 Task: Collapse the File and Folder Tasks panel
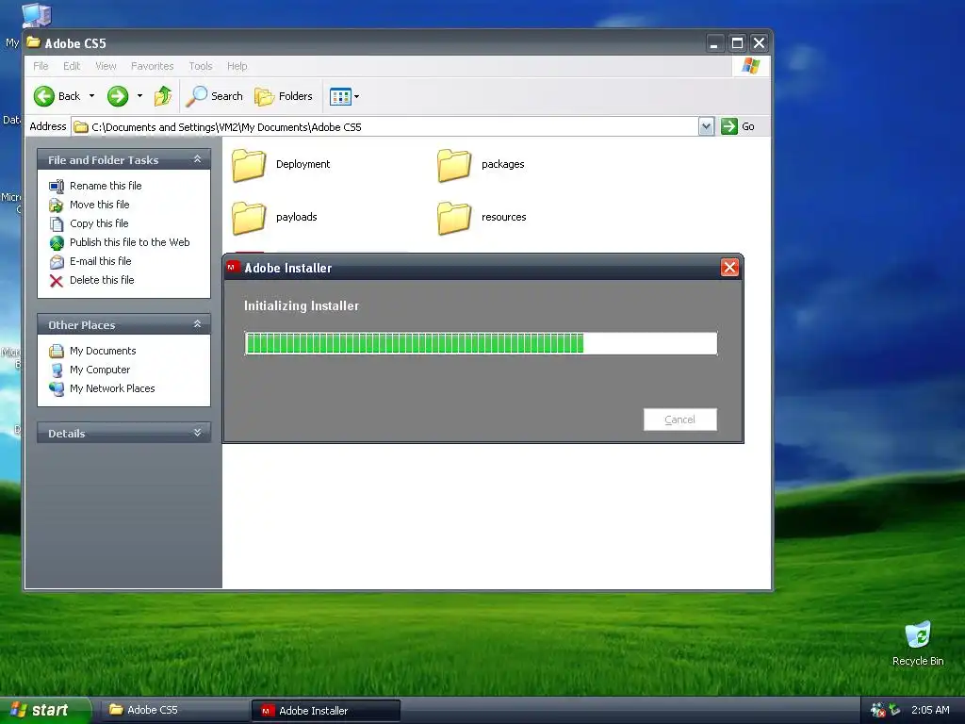coord(198,159)
